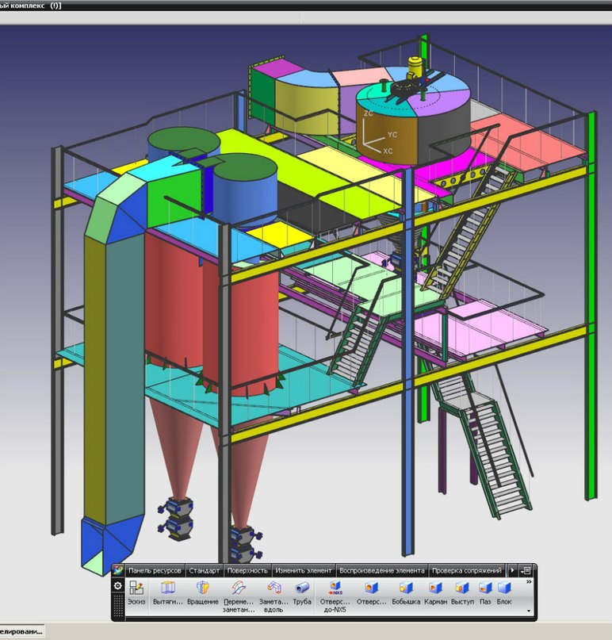Switch to Поверхность tab
This screenshot has height=640, width=612.
point(247,571)
